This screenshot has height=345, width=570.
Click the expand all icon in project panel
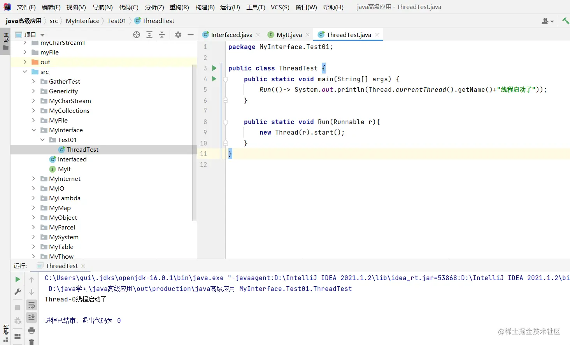(x=149, y=35)
